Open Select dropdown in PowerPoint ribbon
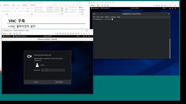Image resolution: width=186 pixels, height=104 pixels. tap(84, 12)
